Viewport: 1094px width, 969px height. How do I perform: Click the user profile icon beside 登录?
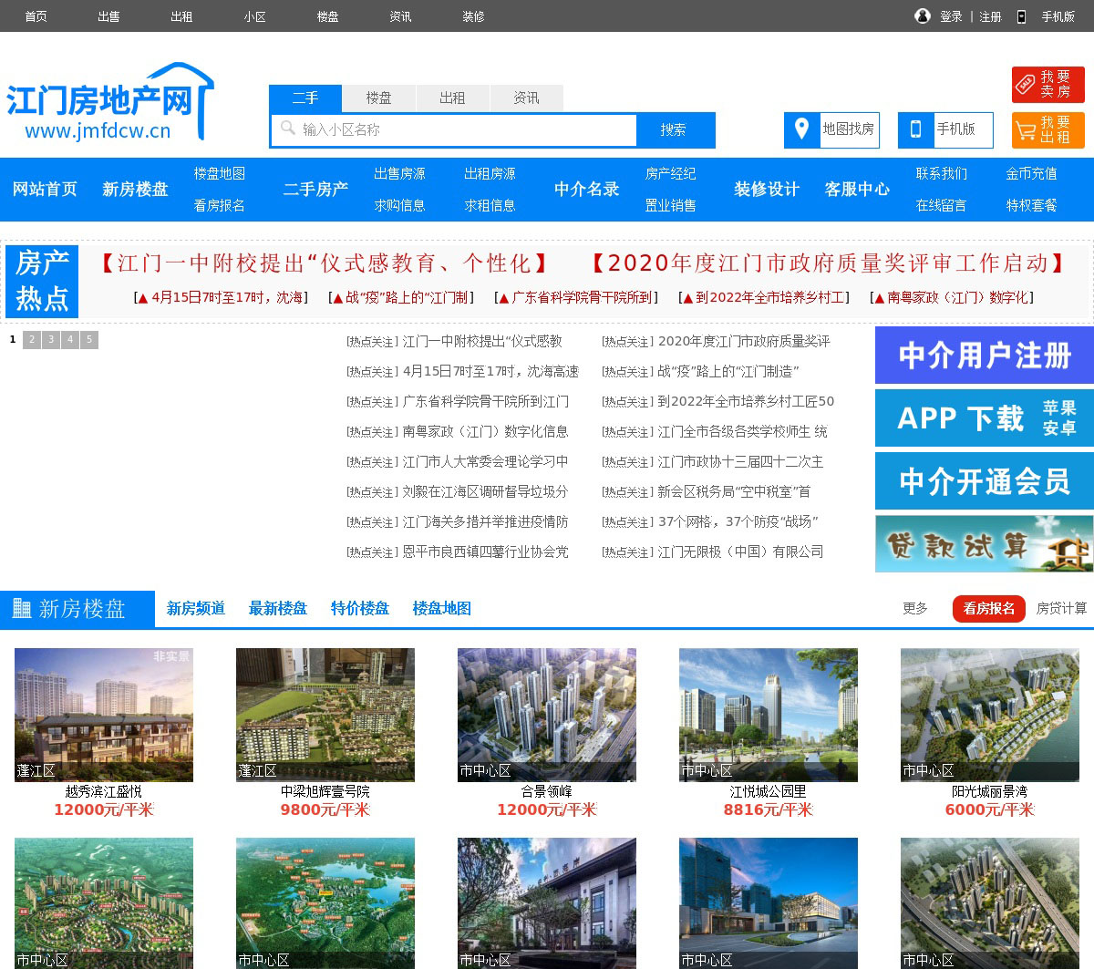(923, 16)
